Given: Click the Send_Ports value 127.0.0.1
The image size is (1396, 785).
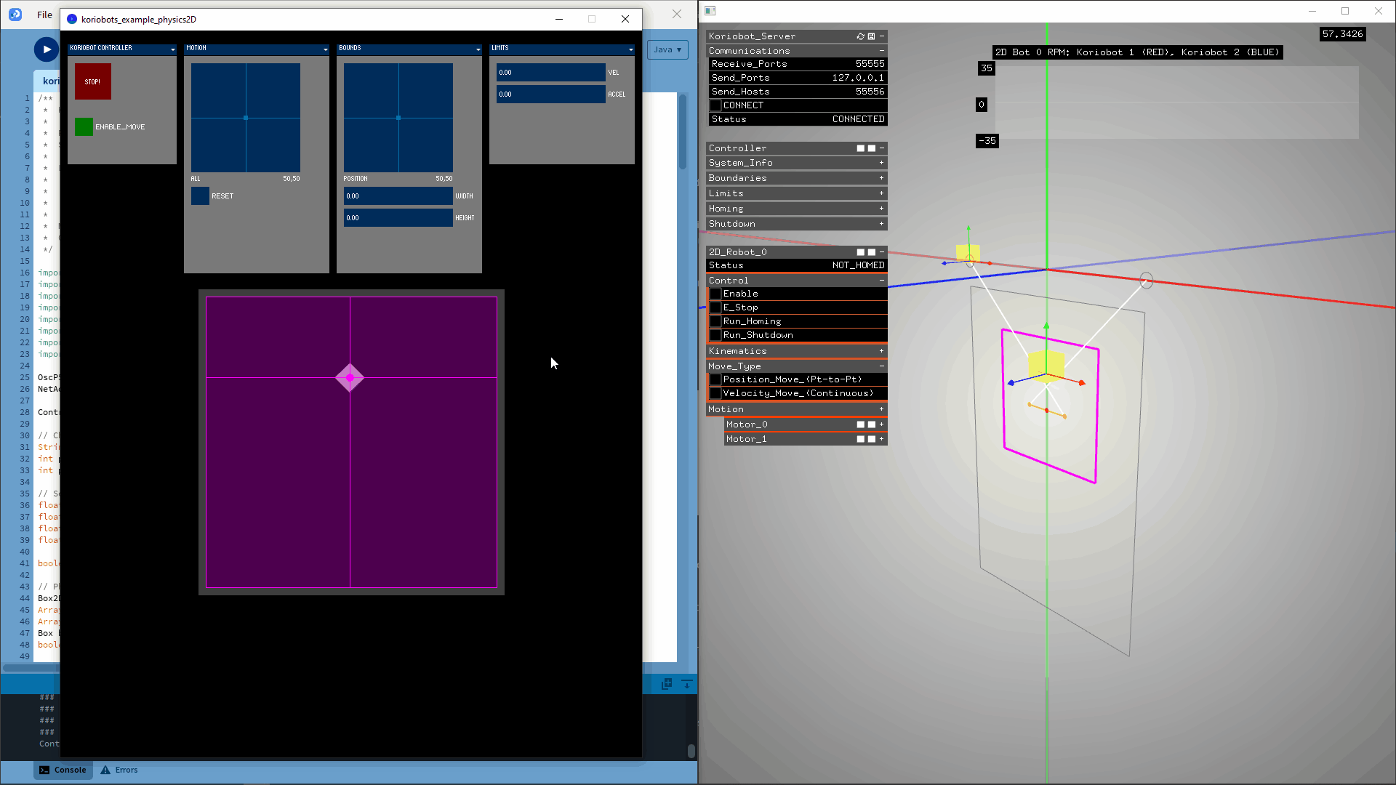Looking at the screenshot, I should click(x=858, y=78).
